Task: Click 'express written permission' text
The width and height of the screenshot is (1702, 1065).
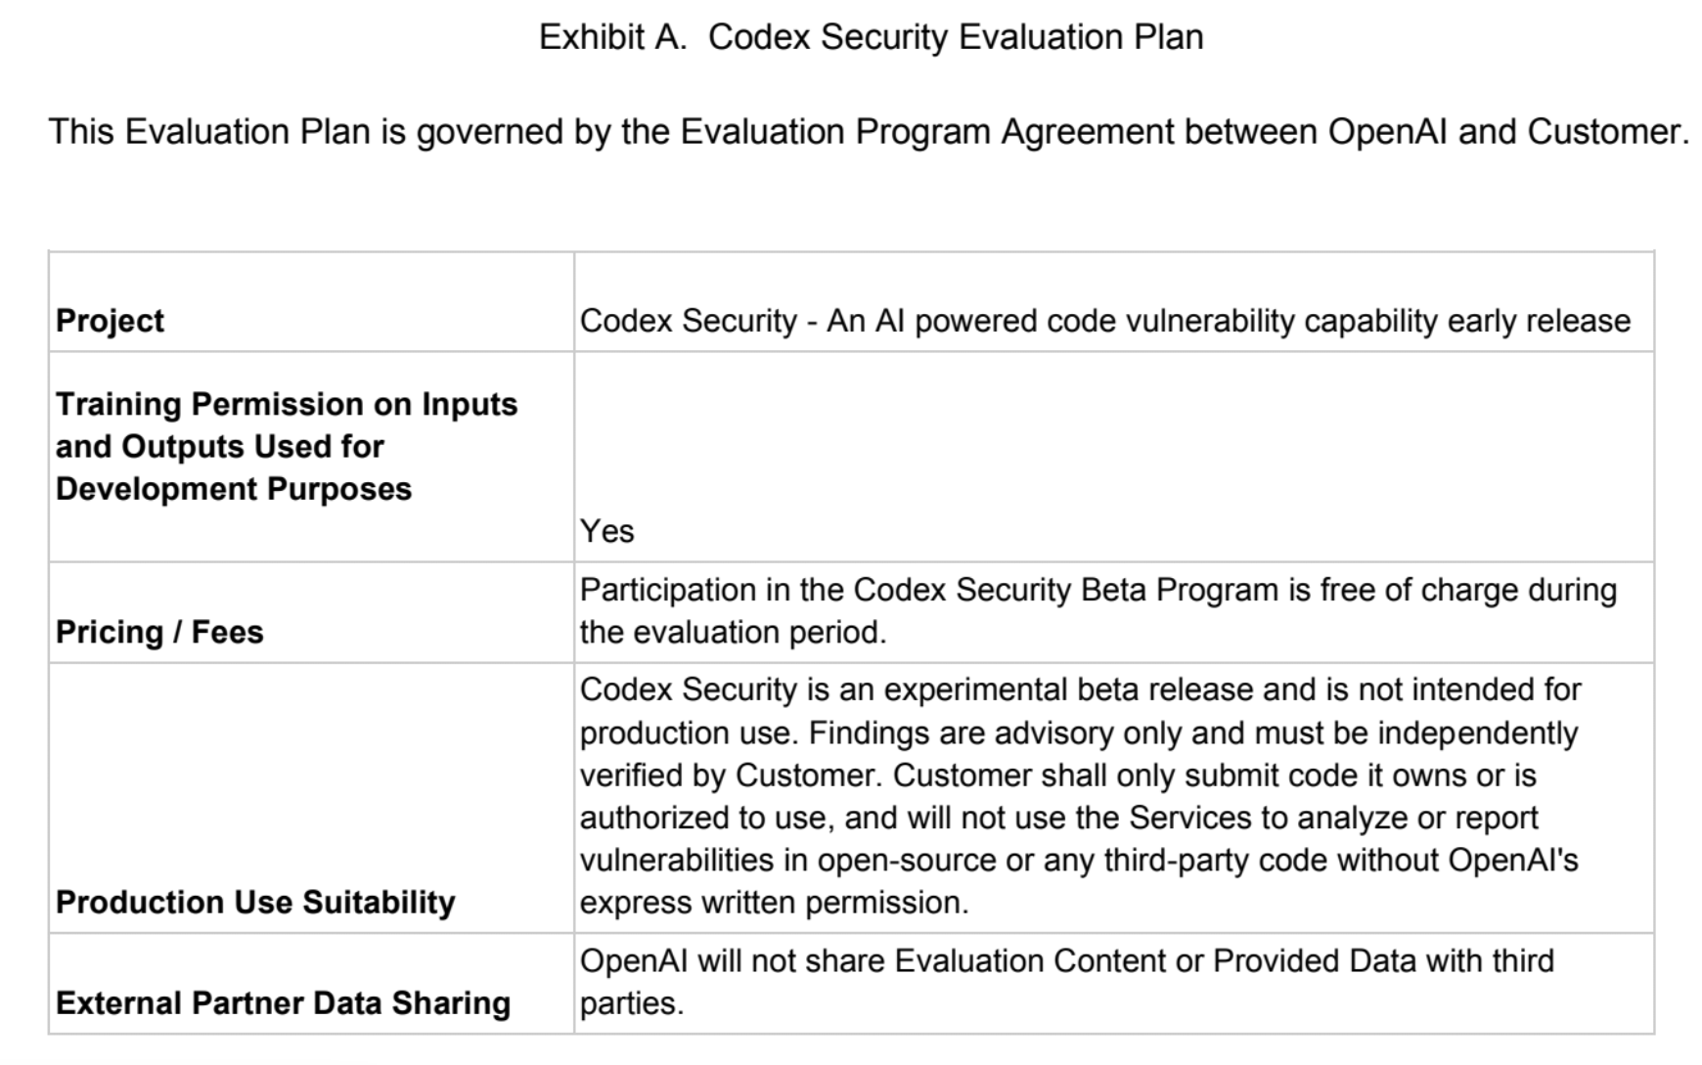Action: point(774,902)
